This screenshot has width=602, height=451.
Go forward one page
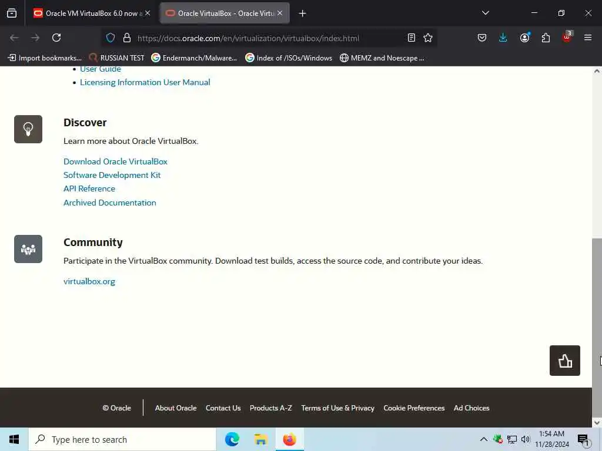35,38
